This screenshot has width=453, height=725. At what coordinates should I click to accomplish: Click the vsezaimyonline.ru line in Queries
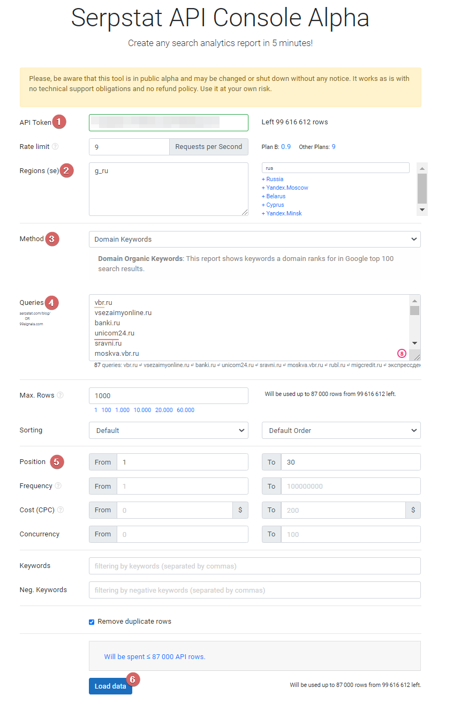(x=123, y=313)
